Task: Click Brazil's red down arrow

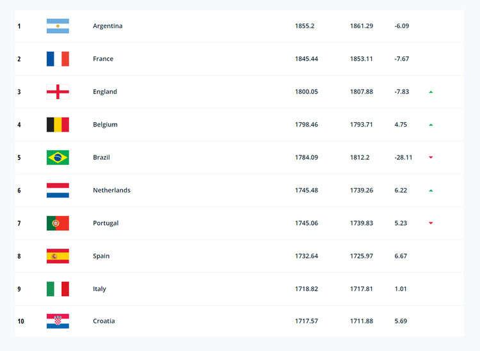Action: pos(431,157)
